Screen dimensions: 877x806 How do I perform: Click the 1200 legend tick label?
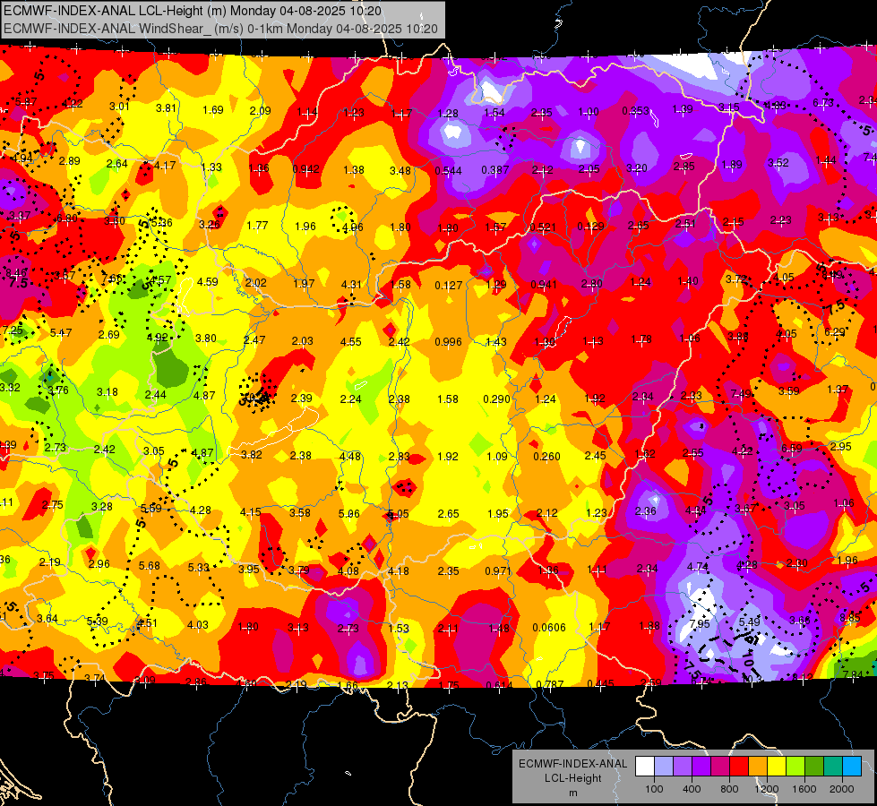[x=766, y=789]
